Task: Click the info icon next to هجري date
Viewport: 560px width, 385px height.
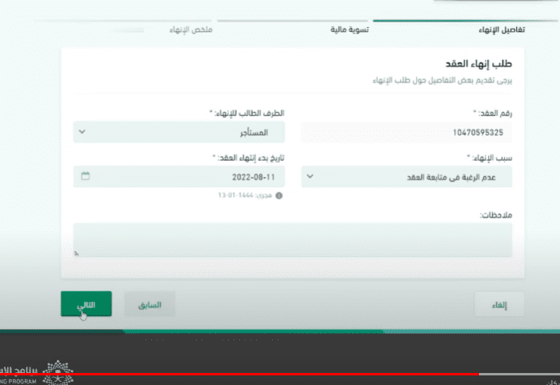Action: pyautogui.click(x=279, y=195)
